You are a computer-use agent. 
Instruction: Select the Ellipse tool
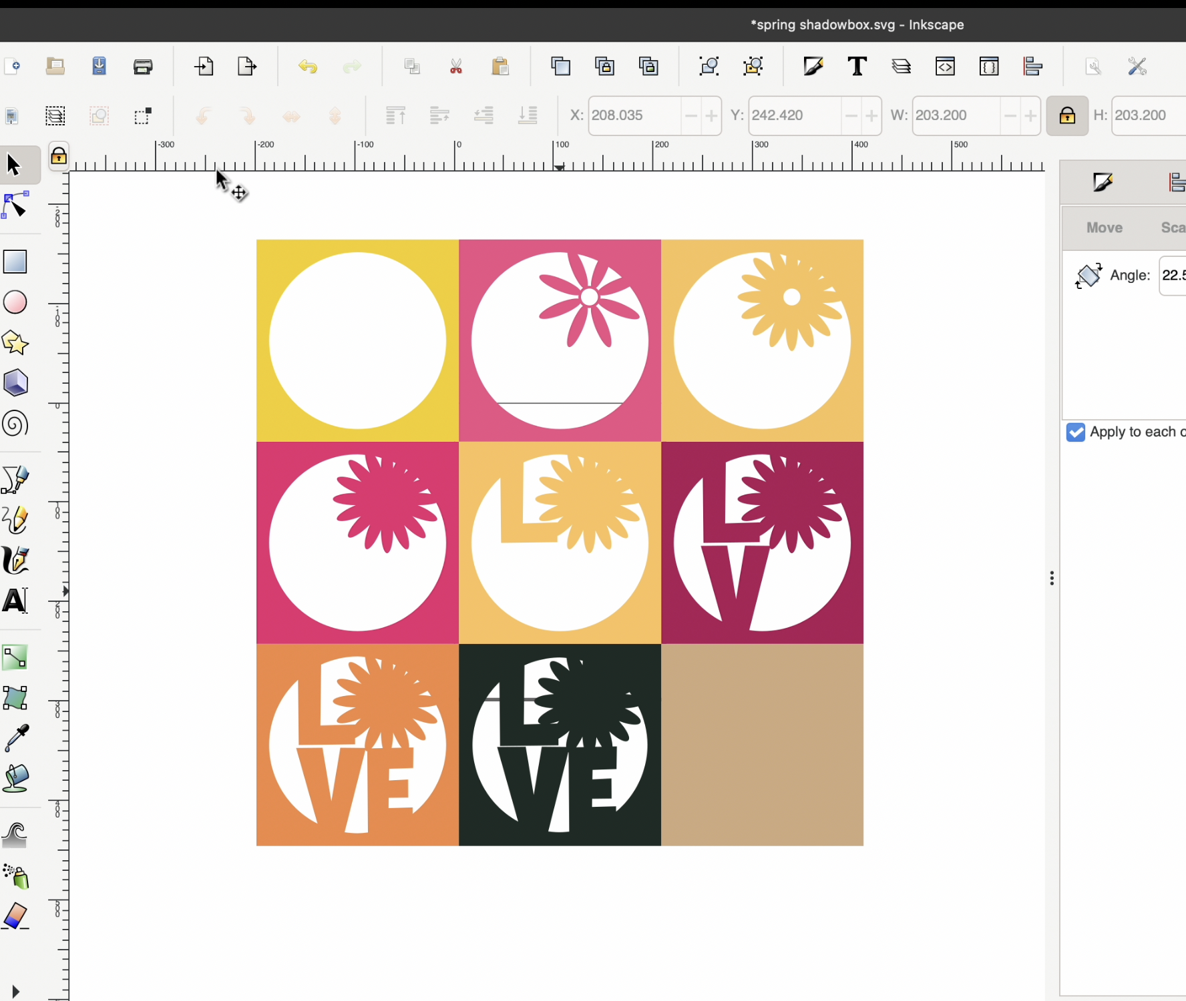click(x=15, y=302)
